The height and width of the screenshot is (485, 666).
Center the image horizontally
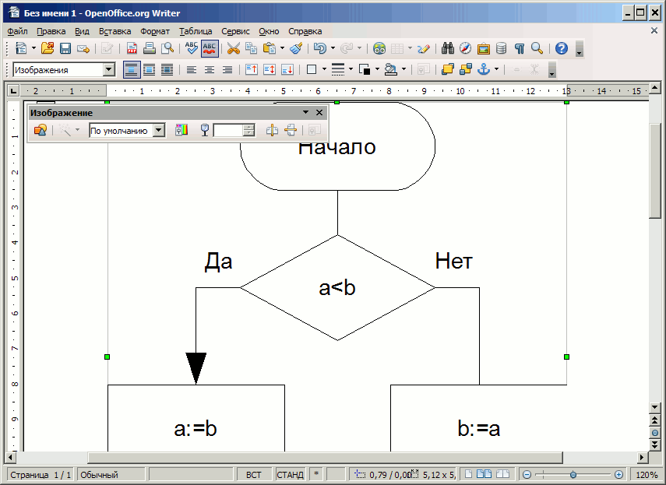(209, 69)
